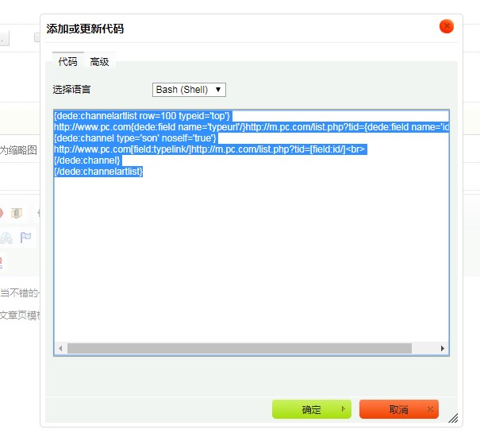Image resolution: width=480 pixels, height=441 pixels.
Task: Switch to the 代码 tab
Action: point(67,62)
